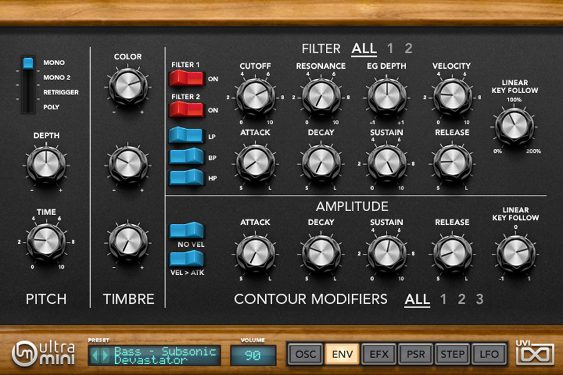Image resolution: width=563 pixels, height=375 pixels.
Task: Select MONO voice mode label
Action: click(54, 62)
